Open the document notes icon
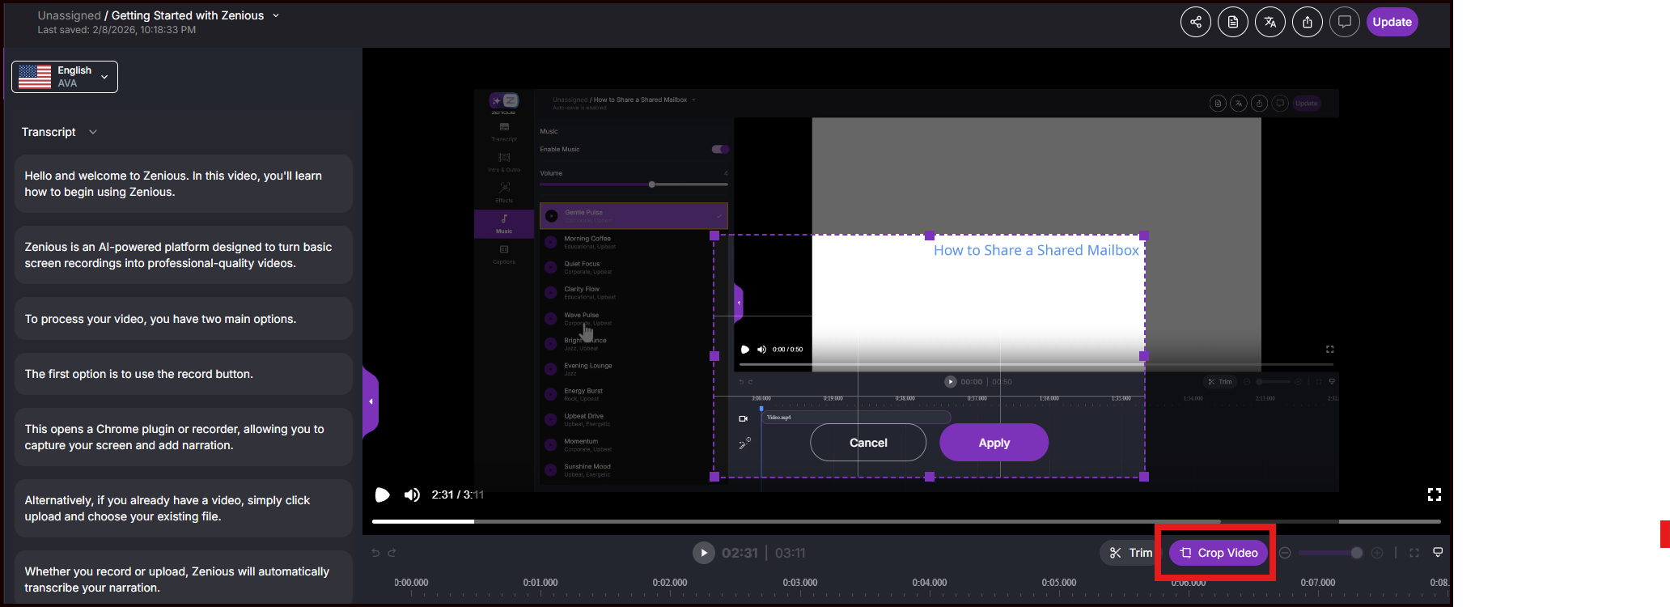 1232,22
